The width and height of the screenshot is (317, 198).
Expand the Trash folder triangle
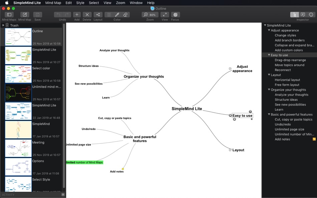(3, 25)
